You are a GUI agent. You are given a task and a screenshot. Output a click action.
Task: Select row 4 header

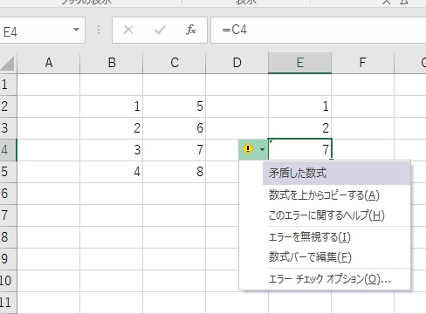click(x=8, y=150)
